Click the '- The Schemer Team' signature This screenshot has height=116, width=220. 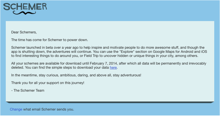tap(28, 90)
